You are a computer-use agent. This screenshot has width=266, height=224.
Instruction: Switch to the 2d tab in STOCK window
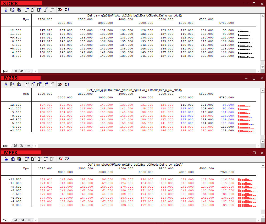point(15,71)
